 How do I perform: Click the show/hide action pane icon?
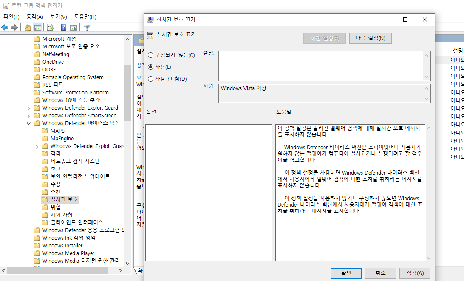(x=74, y=28)
